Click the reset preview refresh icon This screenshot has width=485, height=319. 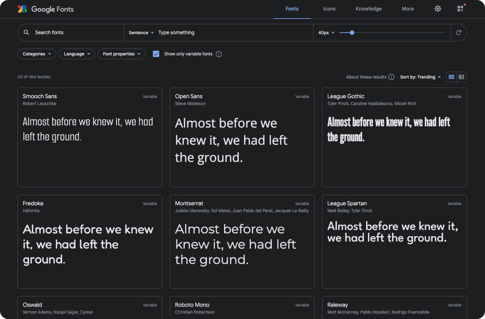click(459, 33)
